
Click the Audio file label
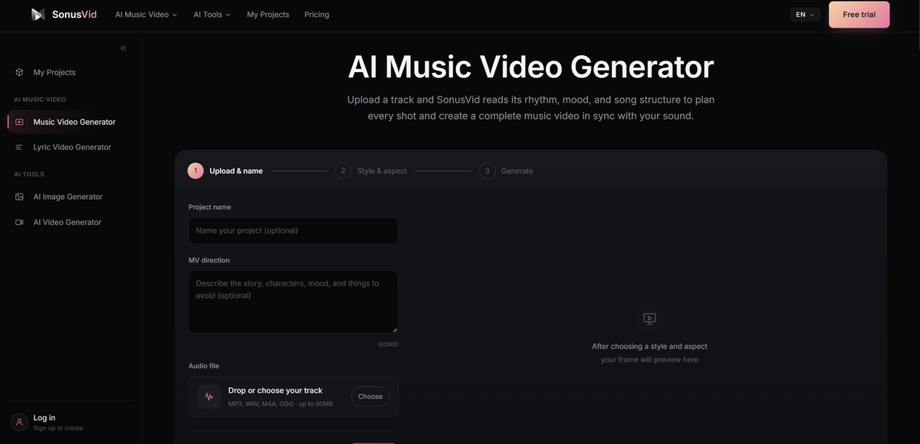coord(204,366)
